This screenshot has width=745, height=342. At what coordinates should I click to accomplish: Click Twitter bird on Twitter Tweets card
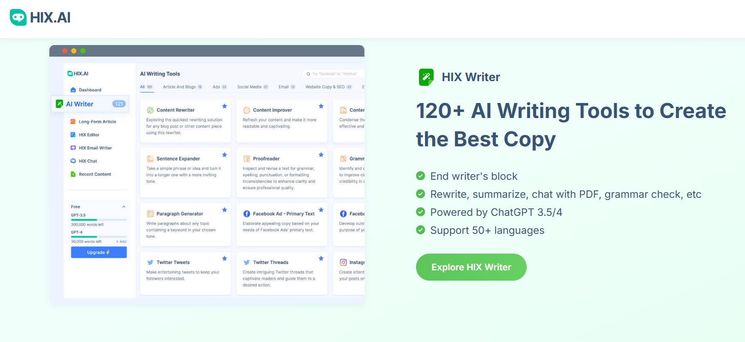point(150,262)
